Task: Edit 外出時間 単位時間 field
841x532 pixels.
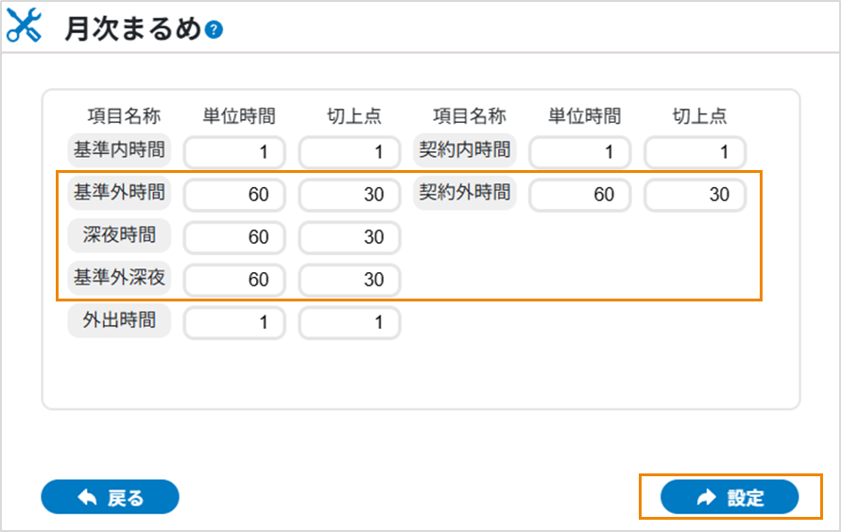Action: tap(234, 322)
